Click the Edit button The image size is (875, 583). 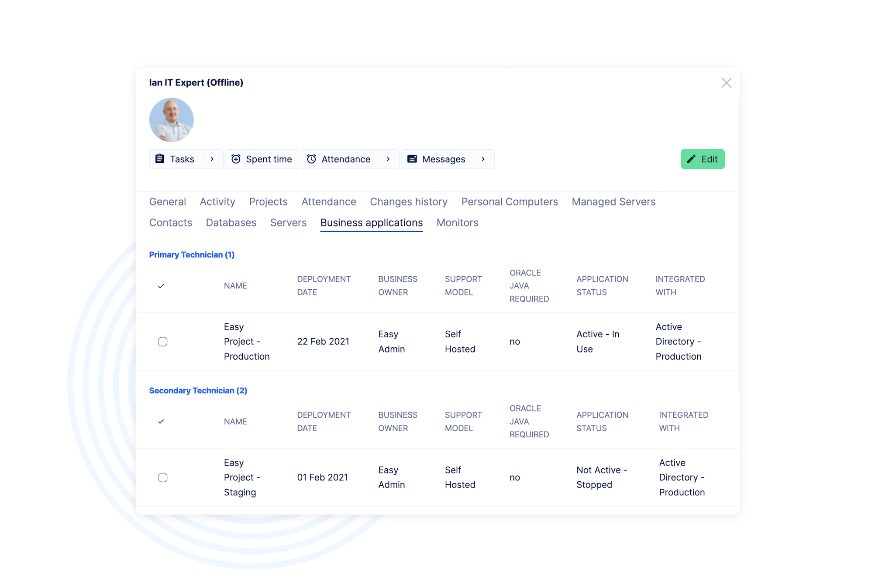point(703,159)
